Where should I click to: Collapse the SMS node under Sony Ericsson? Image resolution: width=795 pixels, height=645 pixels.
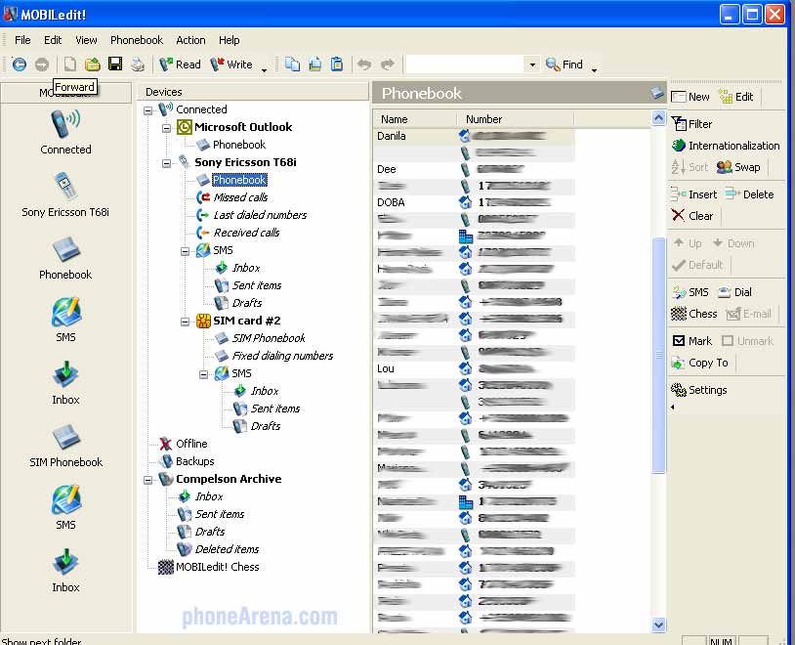(185, 251)
